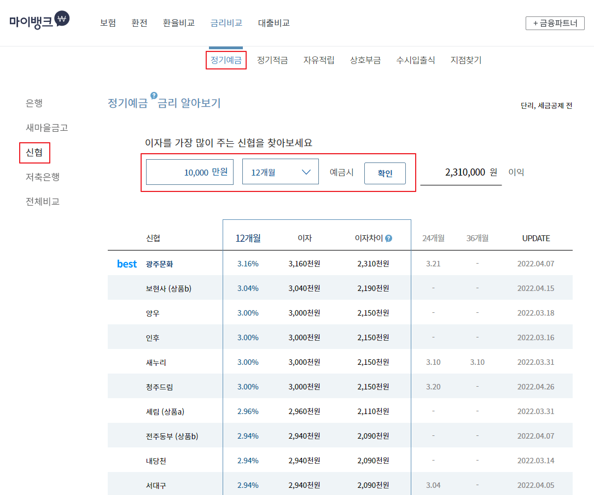The height and width of the screenshot is (495, 594).
Task: Click the 2,190천원 difference for 보현사
Action: pyautogui.click(x=373, y=288)
